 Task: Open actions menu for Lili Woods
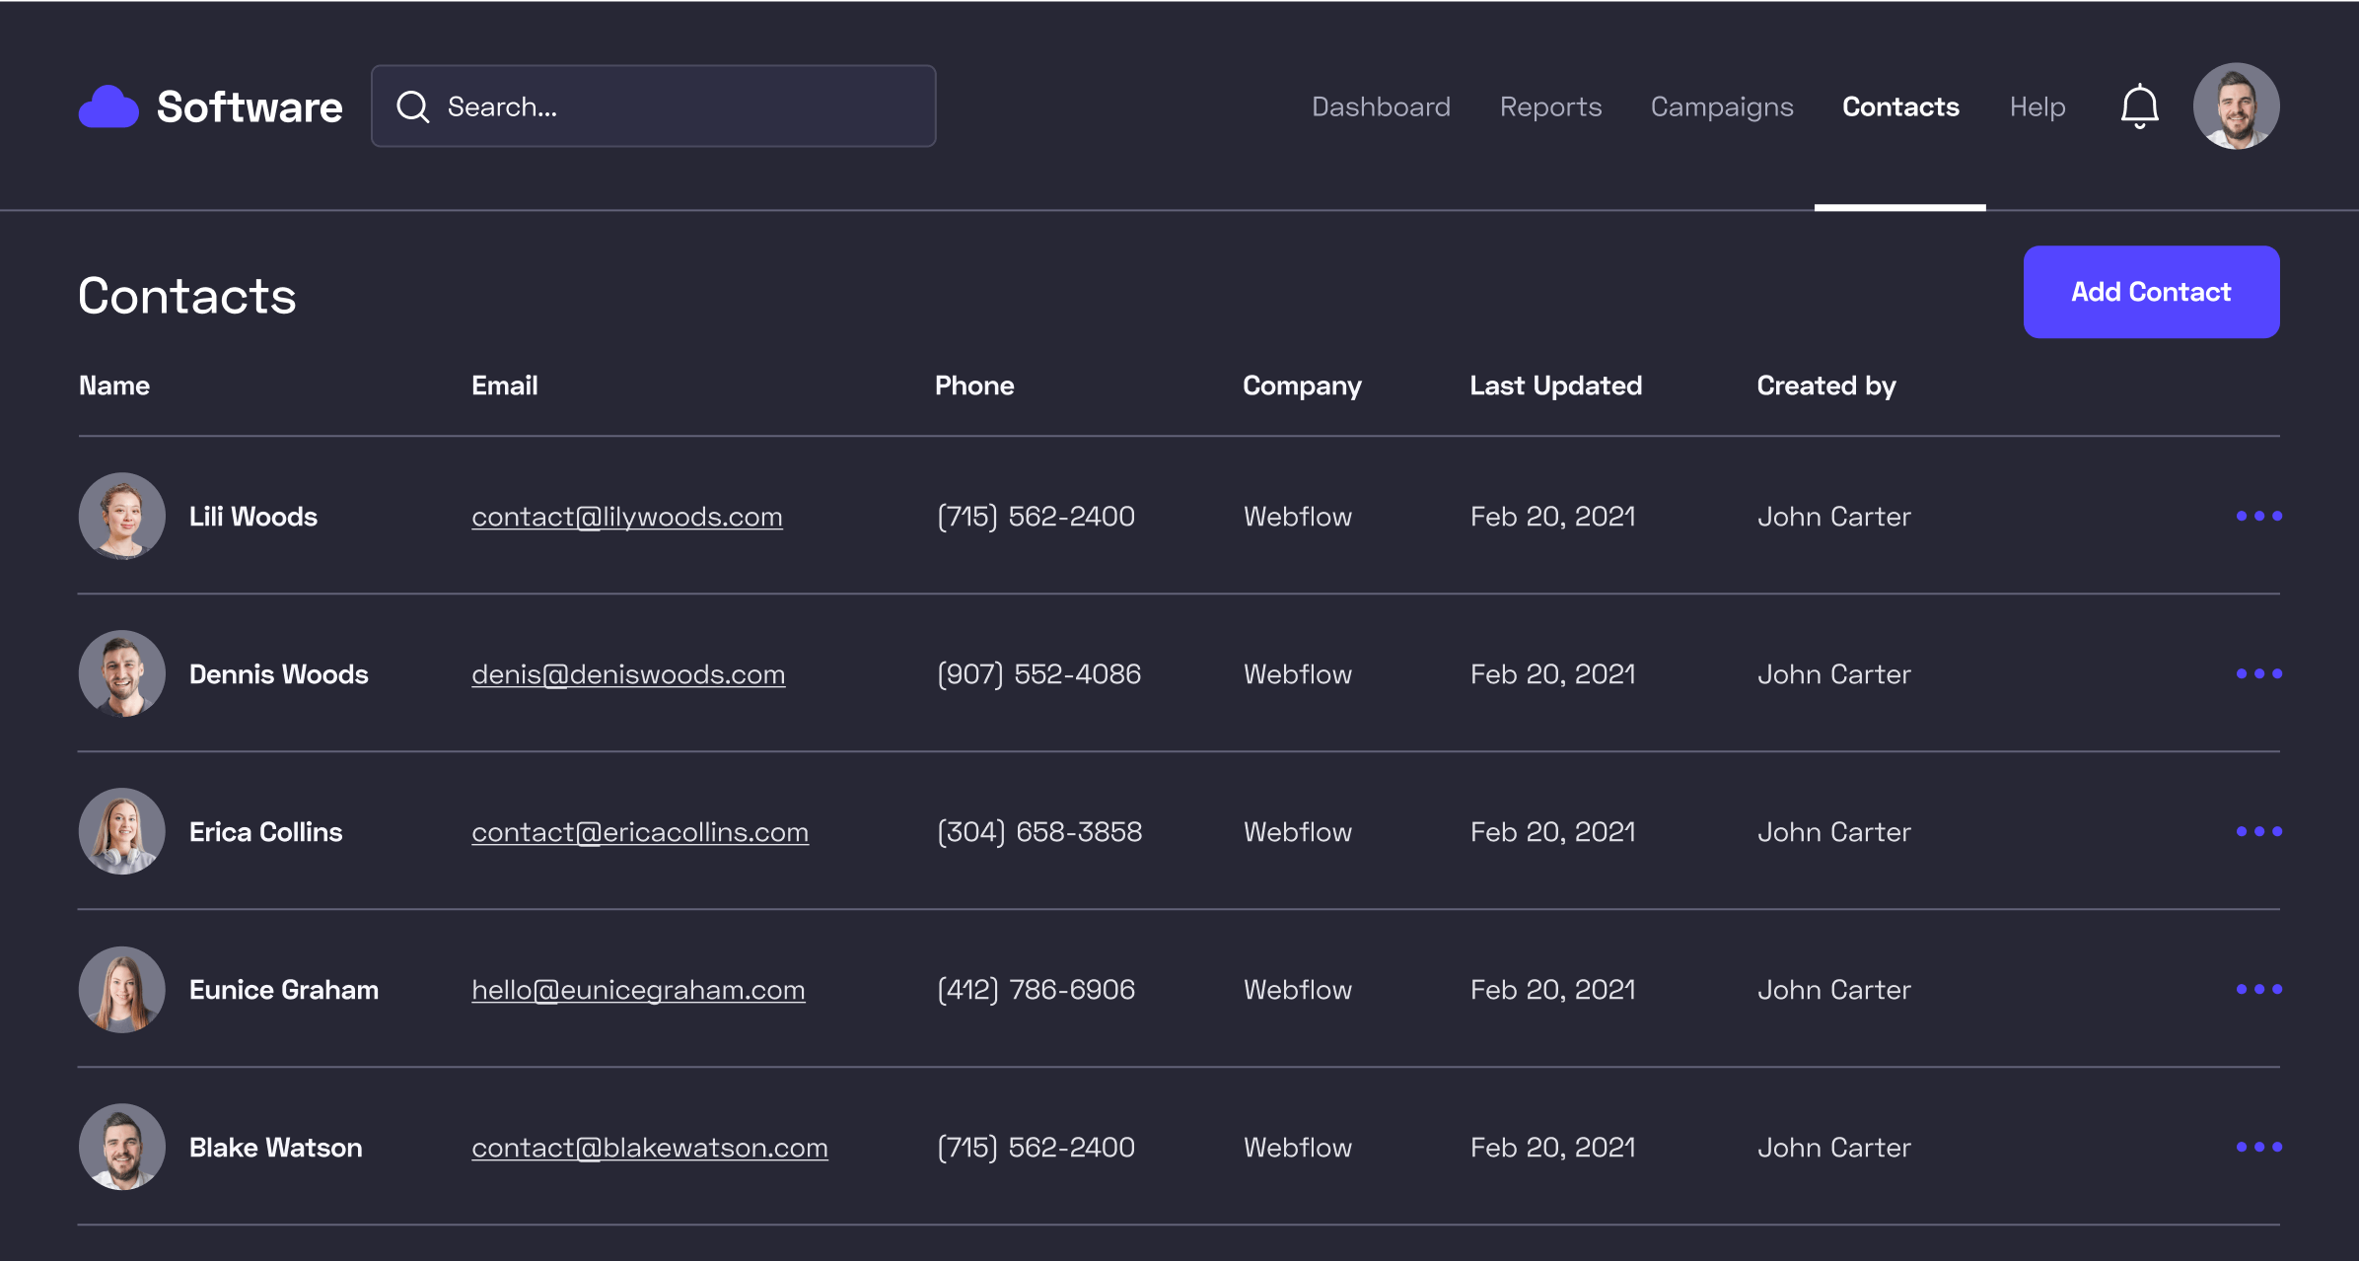pyautogui.click(x=2258, y=516)
